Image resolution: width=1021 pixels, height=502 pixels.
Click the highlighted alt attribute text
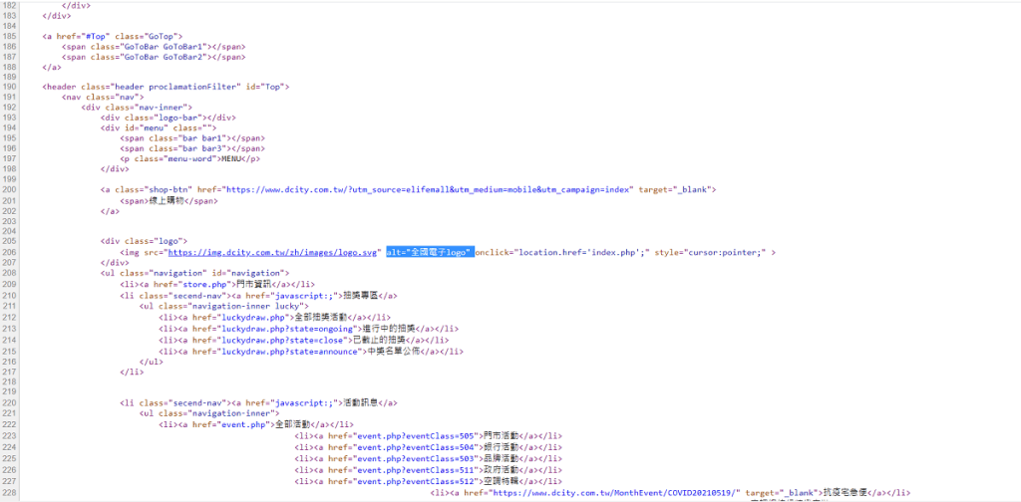429,252
